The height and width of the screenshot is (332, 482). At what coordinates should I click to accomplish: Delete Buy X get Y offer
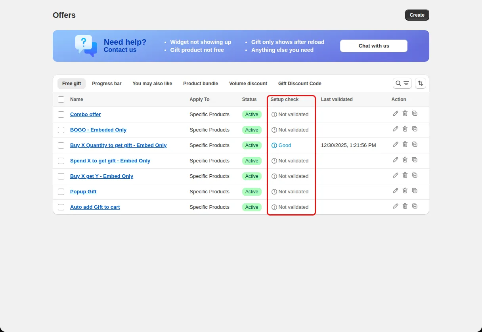coord(405,175)
